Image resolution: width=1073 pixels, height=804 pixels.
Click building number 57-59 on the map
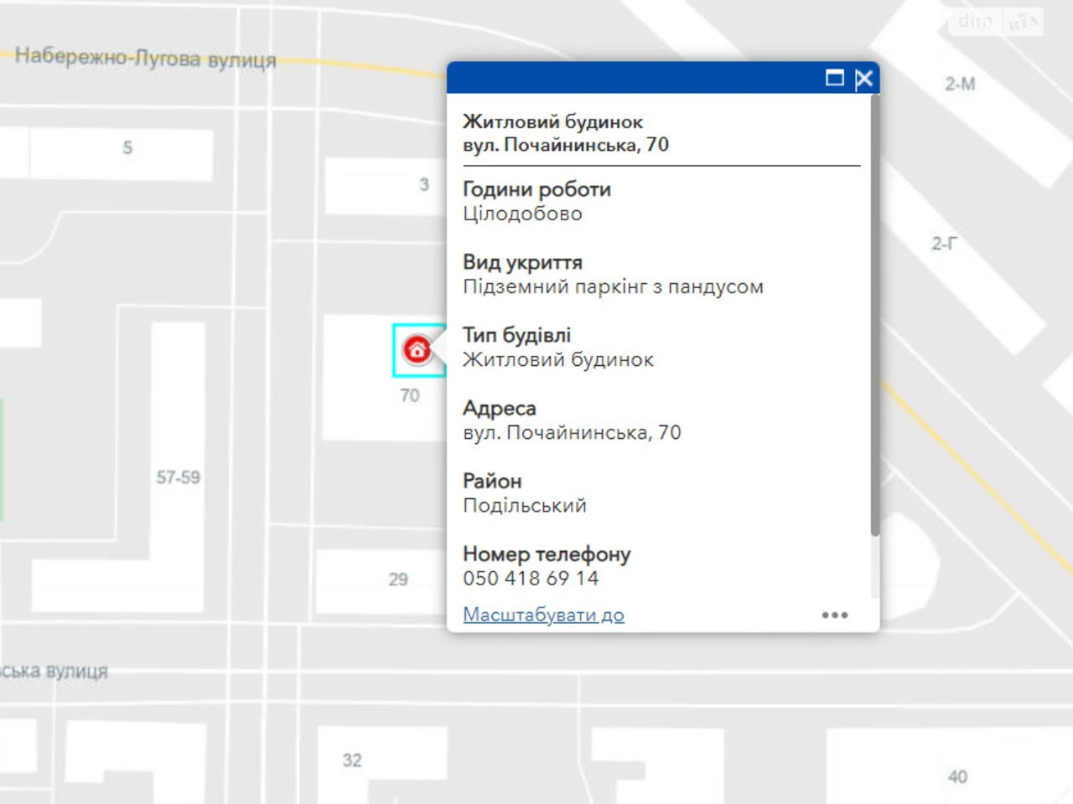(179, 477)
